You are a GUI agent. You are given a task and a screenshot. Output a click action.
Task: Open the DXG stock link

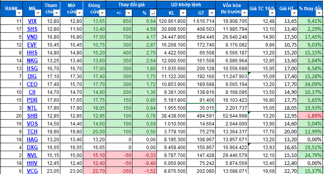(x=32, y=147)
